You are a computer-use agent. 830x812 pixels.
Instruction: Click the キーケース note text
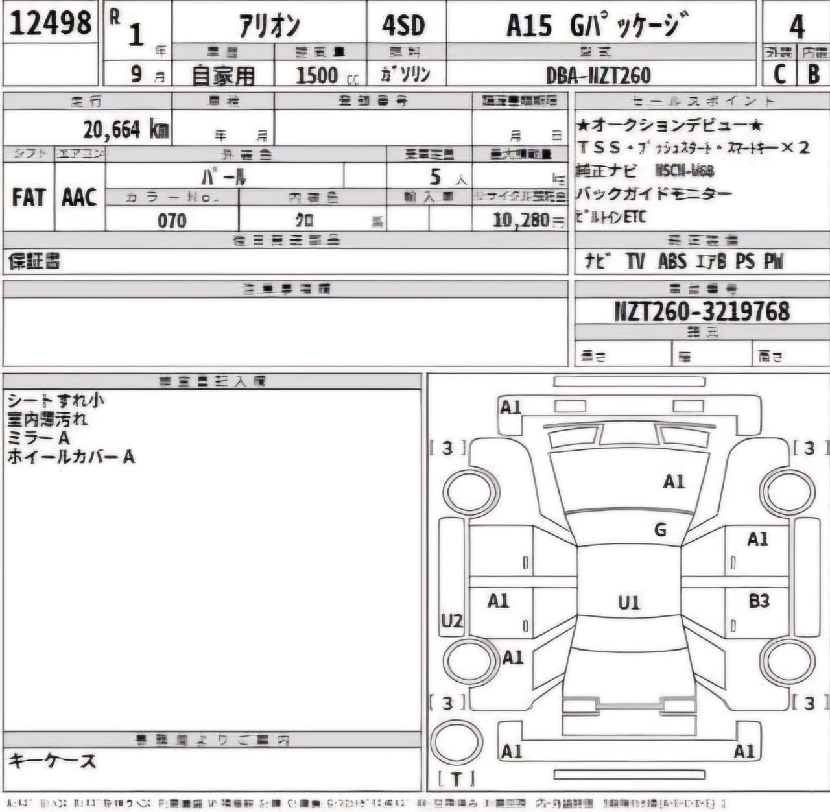coord(52,761)
